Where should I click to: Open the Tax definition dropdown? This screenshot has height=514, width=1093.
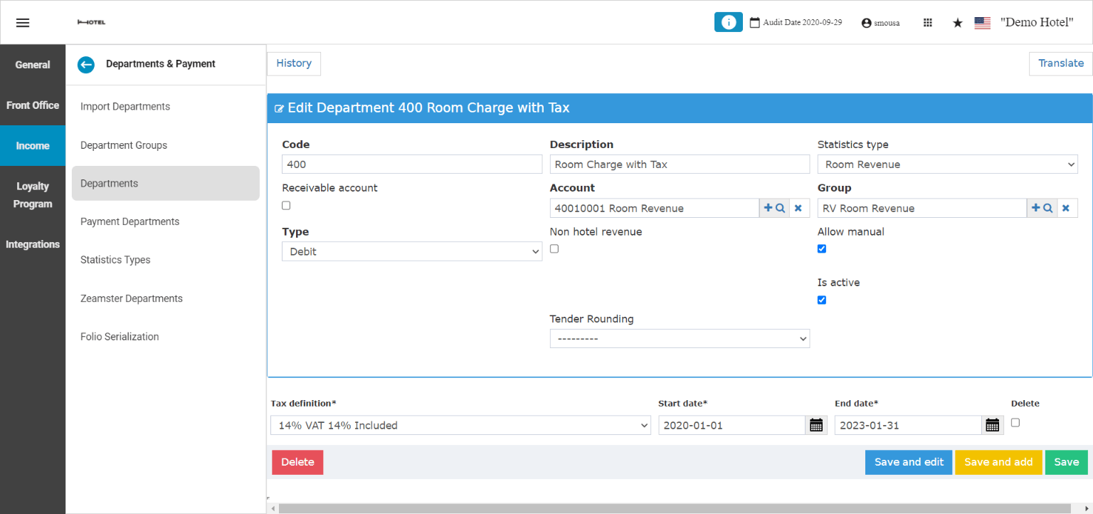pyautogui.click(x=460, y=425)
